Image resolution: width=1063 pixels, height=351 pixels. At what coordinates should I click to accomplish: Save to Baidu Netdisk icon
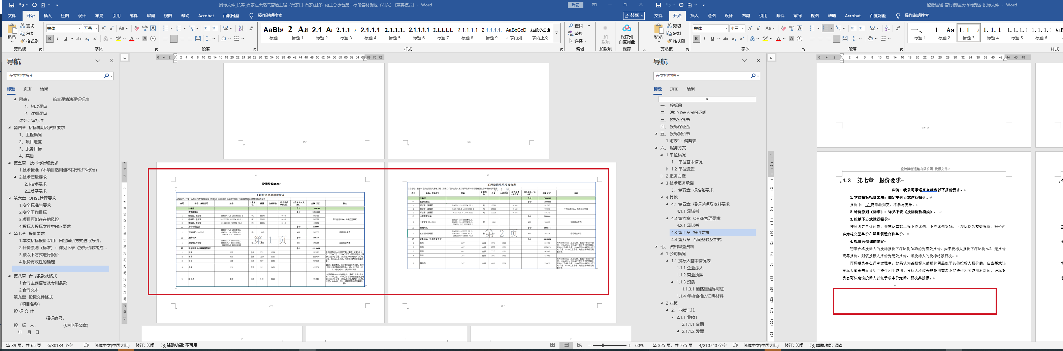pos(627,34)
